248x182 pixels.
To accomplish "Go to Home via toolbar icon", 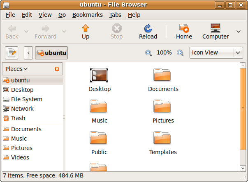I will tap(184, 28).
